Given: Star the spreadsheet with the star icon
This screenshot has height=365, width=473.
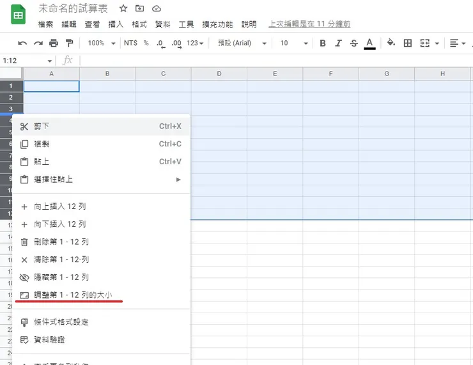Looking at the screenshot, I should pyautogui.click(x=123, y=8).
